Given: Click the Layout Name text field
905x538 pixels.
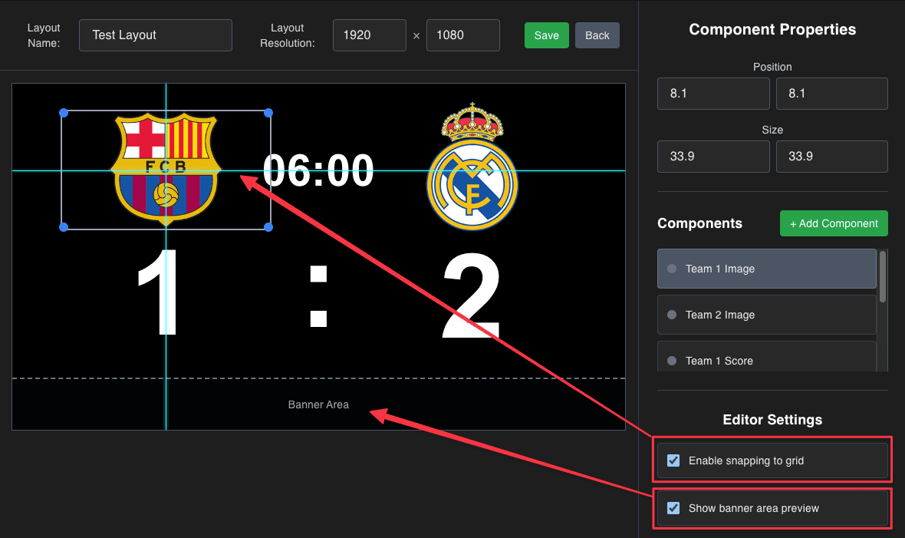Looking at the screenshot, I should coord(156,35).
